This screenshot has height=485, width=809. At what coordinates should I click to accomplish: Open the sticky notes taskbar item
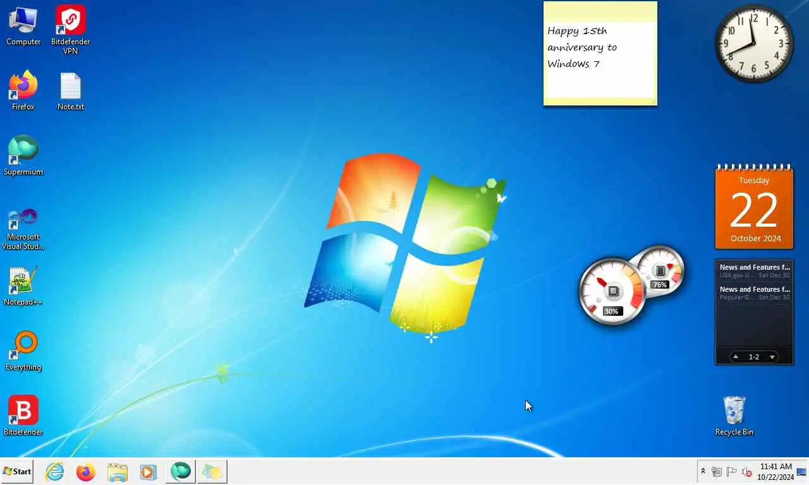coord(212,472)
